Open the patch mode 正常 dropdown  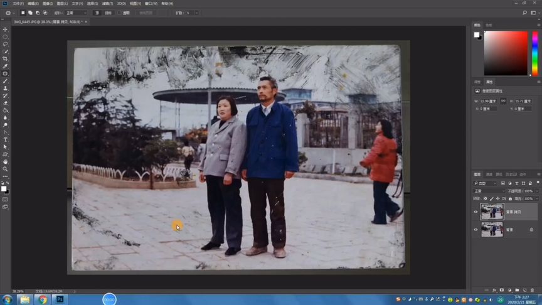point(76,13)
